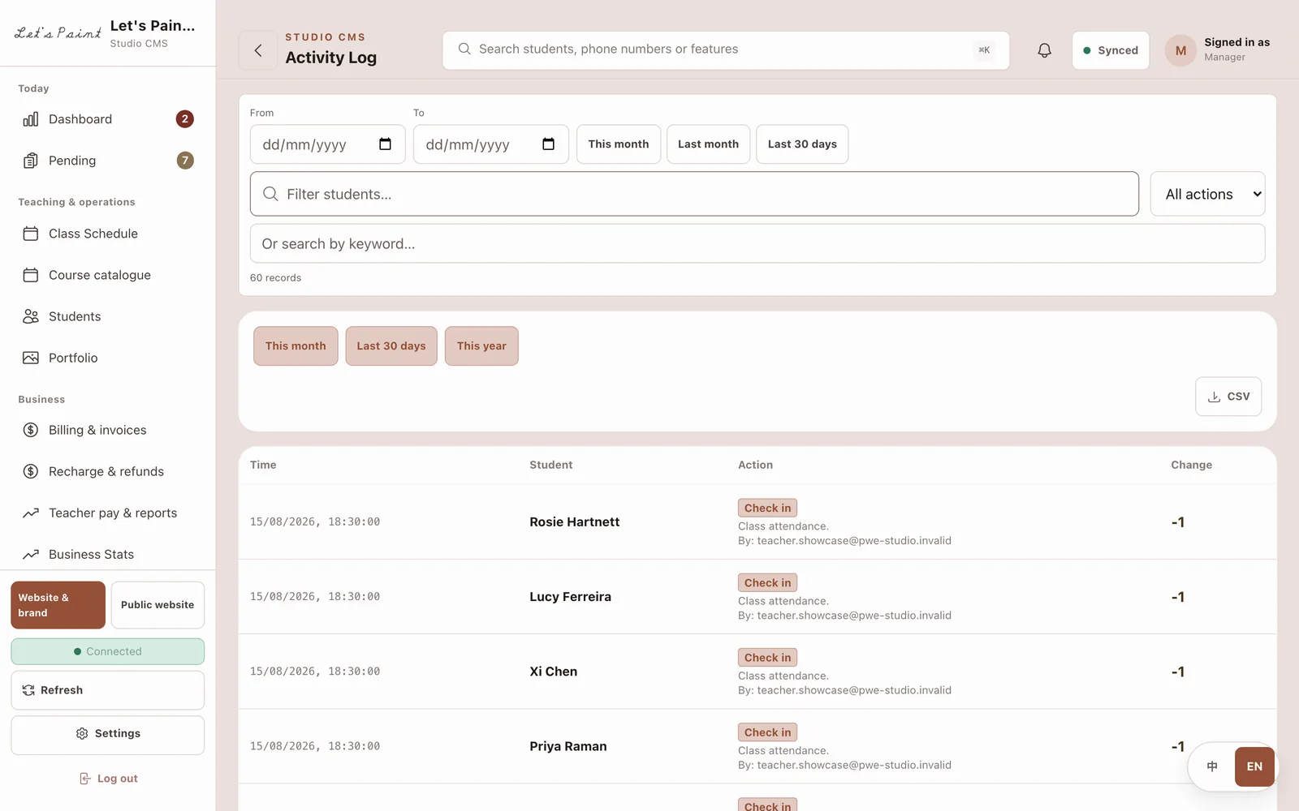Click the Portfolio image icon
This screenshot has width=1299, height=811.
click(x=31, y=358)
